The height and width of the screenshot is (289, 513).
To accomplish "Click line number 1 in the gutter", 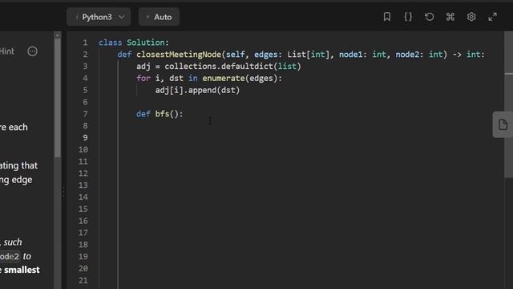I will [85, 43].
